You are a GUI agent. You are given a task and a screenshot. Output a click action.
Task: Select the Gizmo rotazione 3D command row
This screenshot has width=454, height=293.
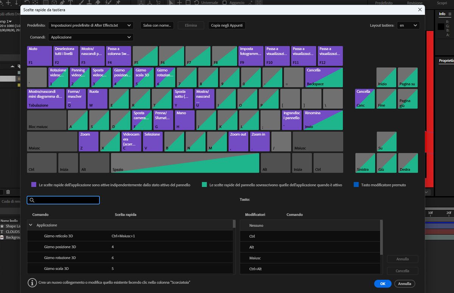(x=131, y=257)
